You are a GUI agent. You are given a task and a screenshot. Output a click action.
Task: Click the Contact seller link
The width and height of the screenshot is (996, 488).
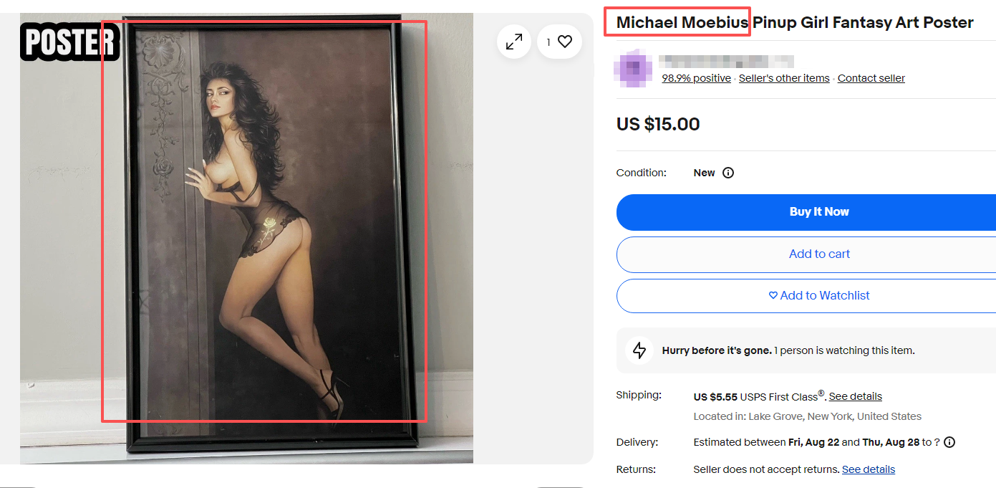click(871, 78)
